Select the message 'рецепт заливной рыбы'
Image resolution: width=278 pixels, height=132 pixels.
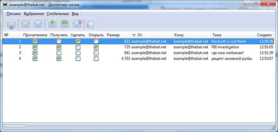pyautogui.click(x=138, y=59)
